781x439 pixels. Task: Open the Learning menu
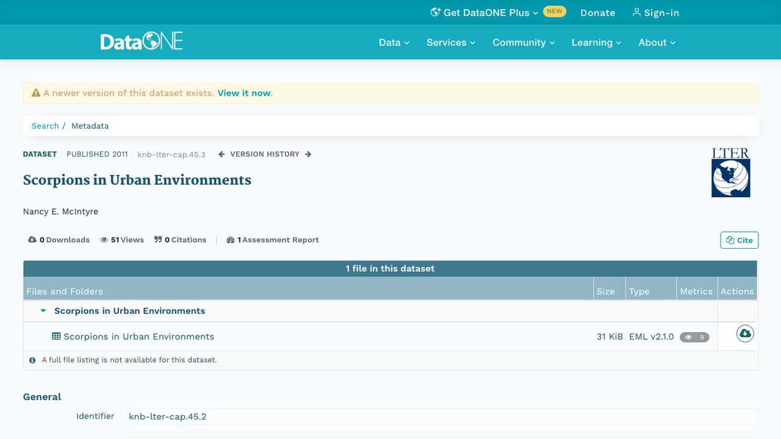pos(596,42)
